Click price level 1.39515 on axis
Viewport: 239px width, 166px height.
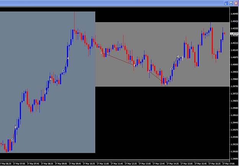[234, 115]
